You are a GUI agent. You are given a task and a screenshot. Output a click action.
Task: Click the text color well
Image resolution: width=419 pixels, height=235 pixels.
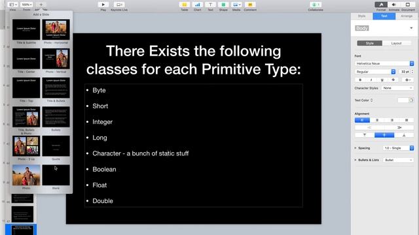pyautogui.click(x=403, y=100)
